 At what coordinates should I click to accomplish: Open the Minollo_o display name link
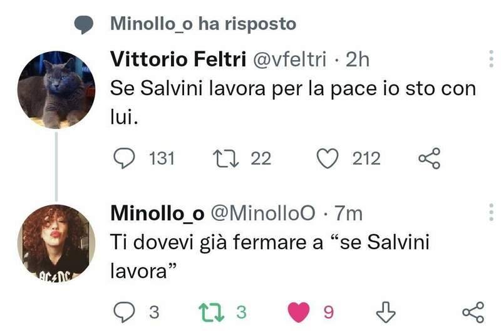[157, 213]
